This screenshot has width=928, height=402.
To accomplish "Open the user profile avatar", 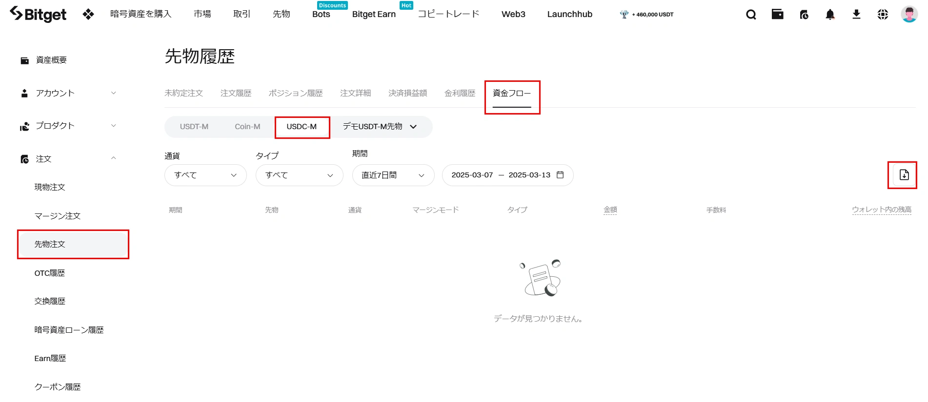I will pyautogui.click(x=908, y=14).
